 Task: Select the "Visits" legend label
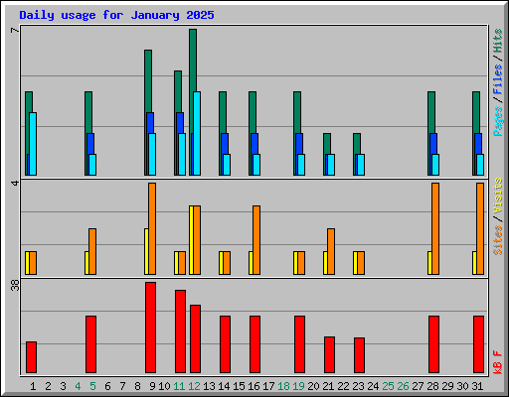pos(497,197)
